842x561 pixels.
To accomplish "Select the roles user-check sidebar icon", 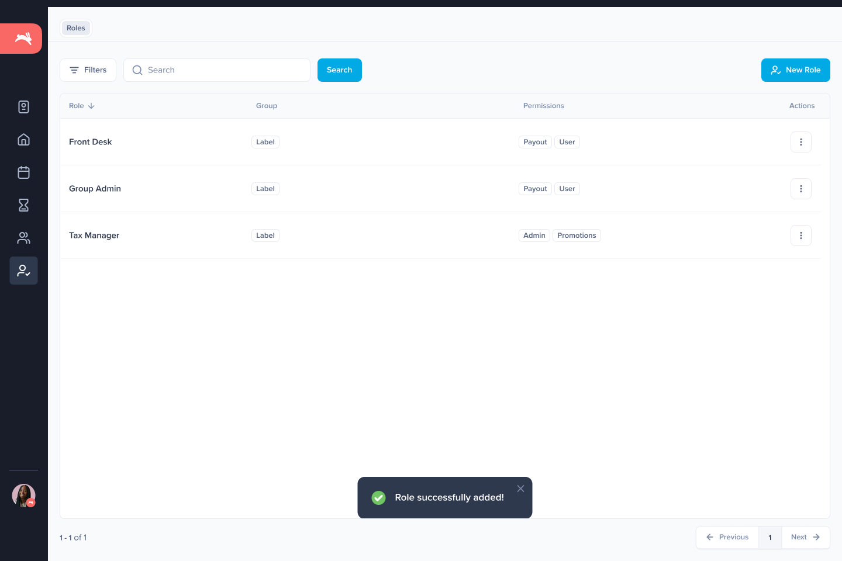I will (23, 271).
